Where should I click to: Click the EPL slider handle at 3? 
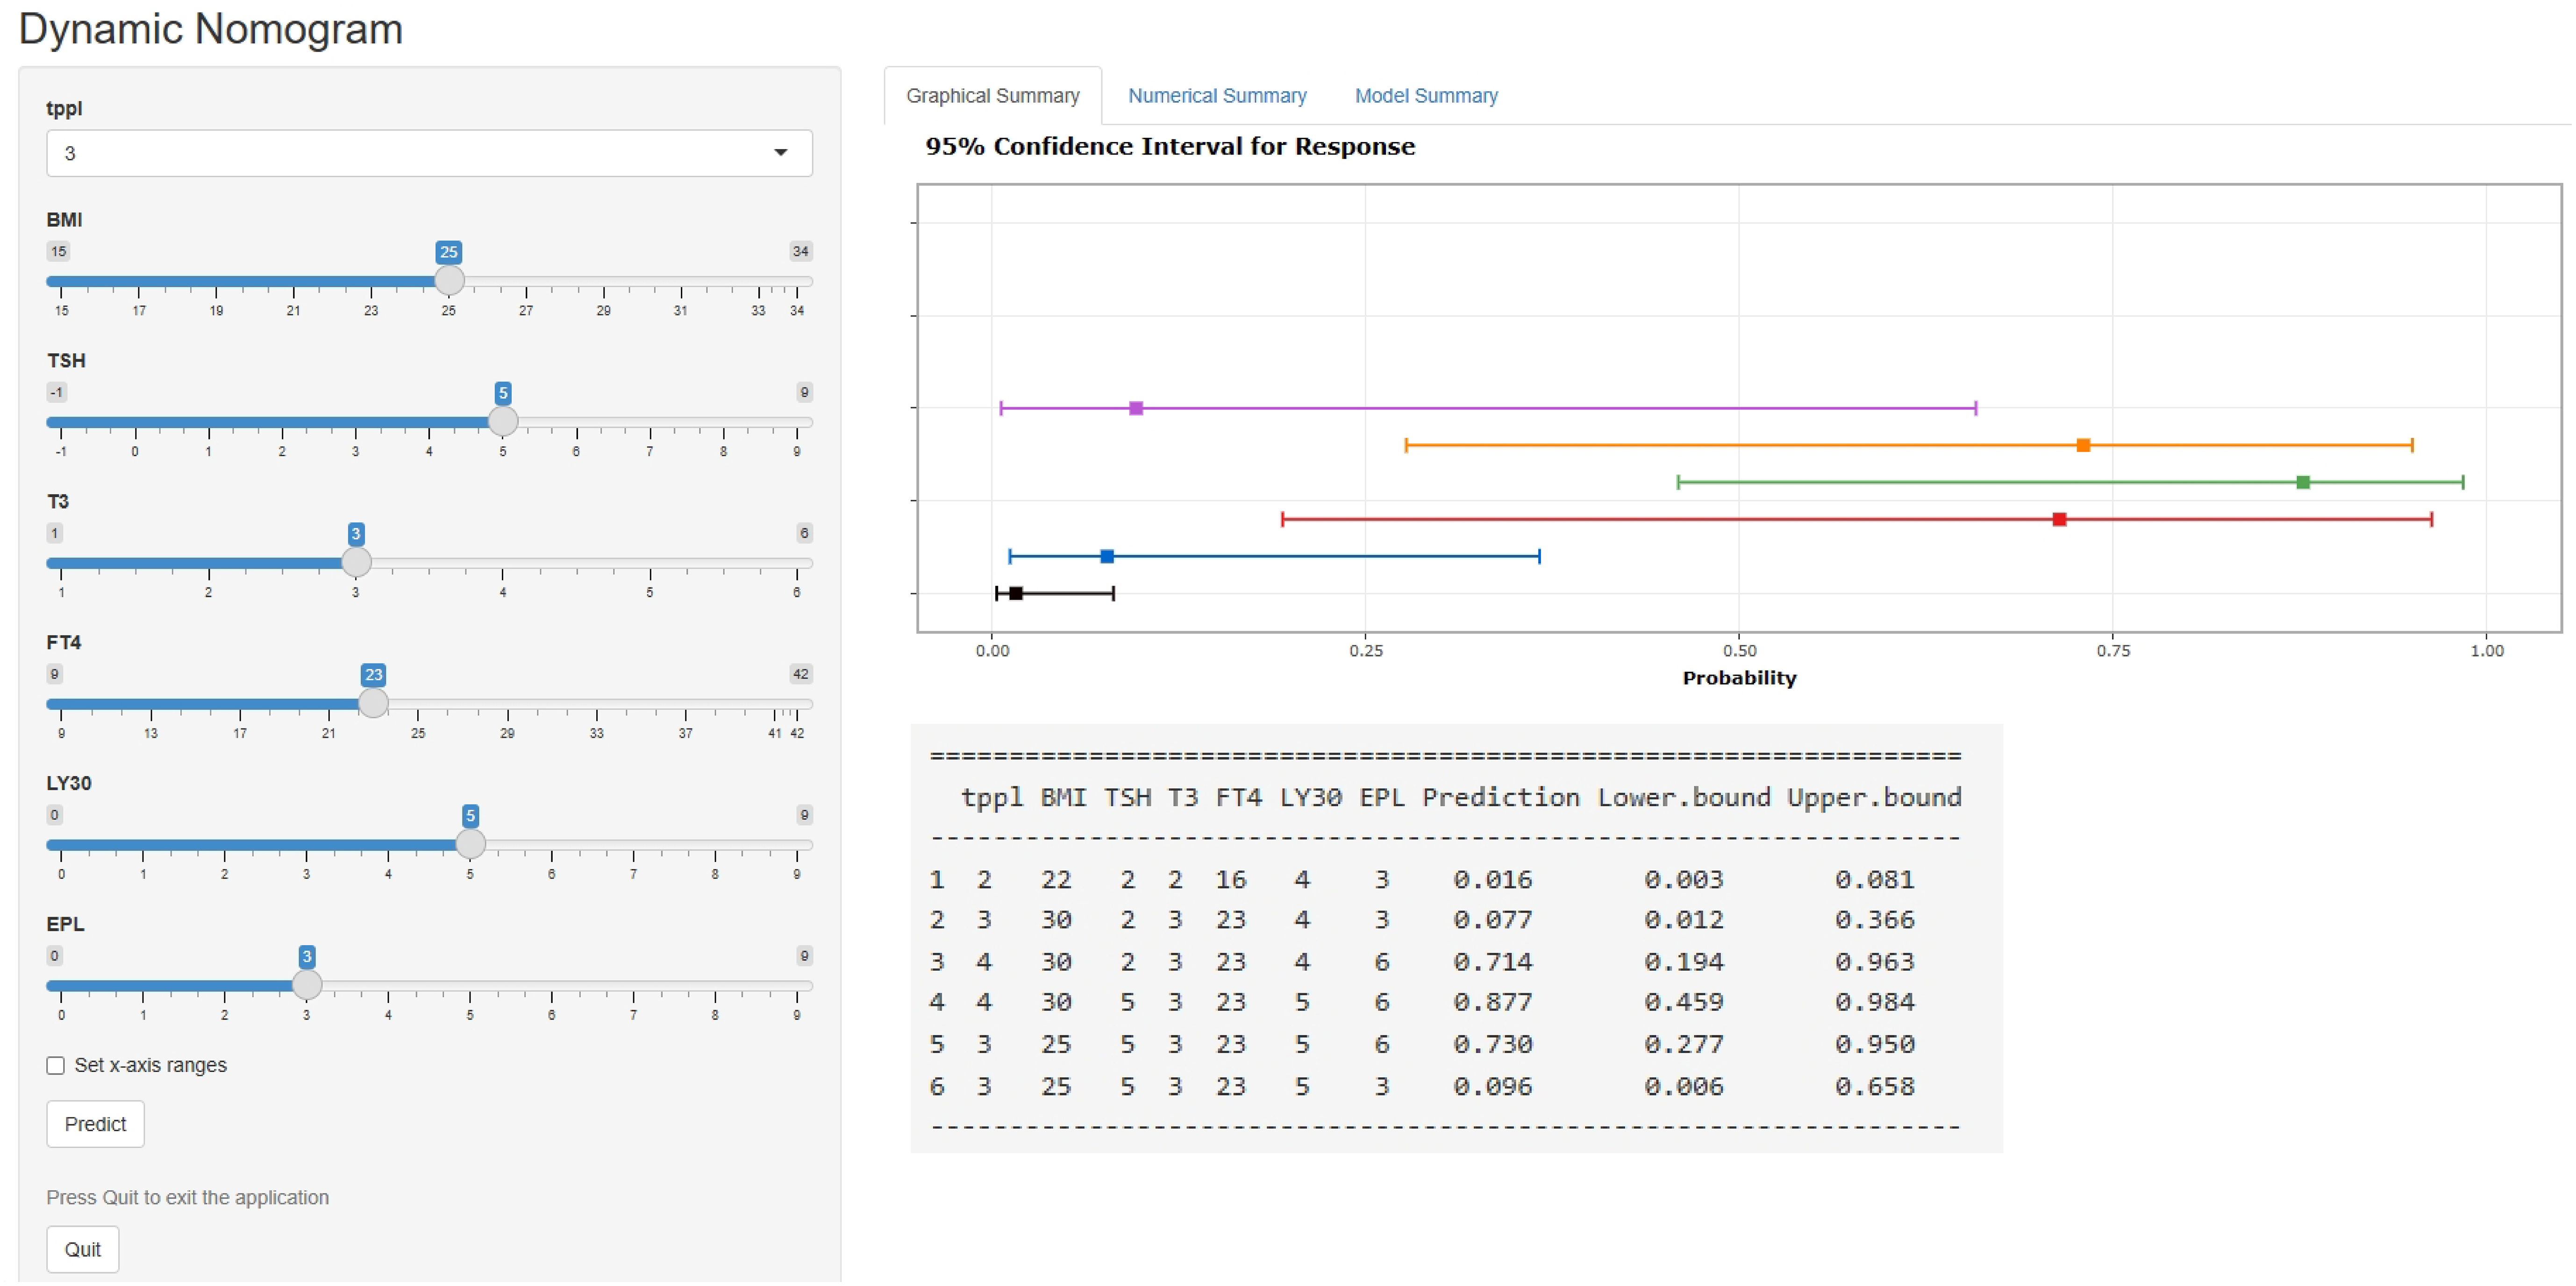[307, 985]
